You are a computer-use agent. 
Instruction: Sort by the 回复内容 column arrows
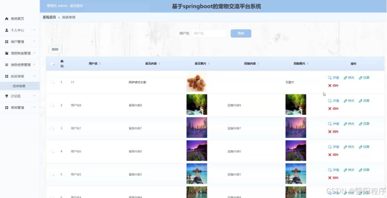[258, 63]
